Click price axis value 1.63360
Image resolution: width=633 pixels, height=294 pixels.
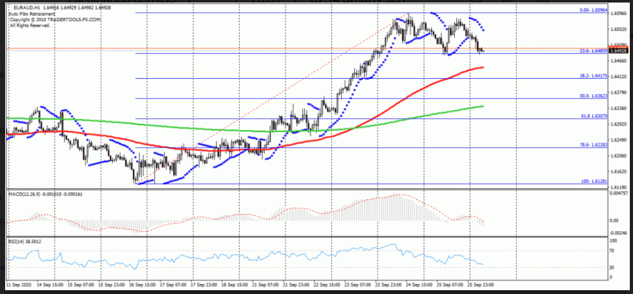click(x=618, y=109)
